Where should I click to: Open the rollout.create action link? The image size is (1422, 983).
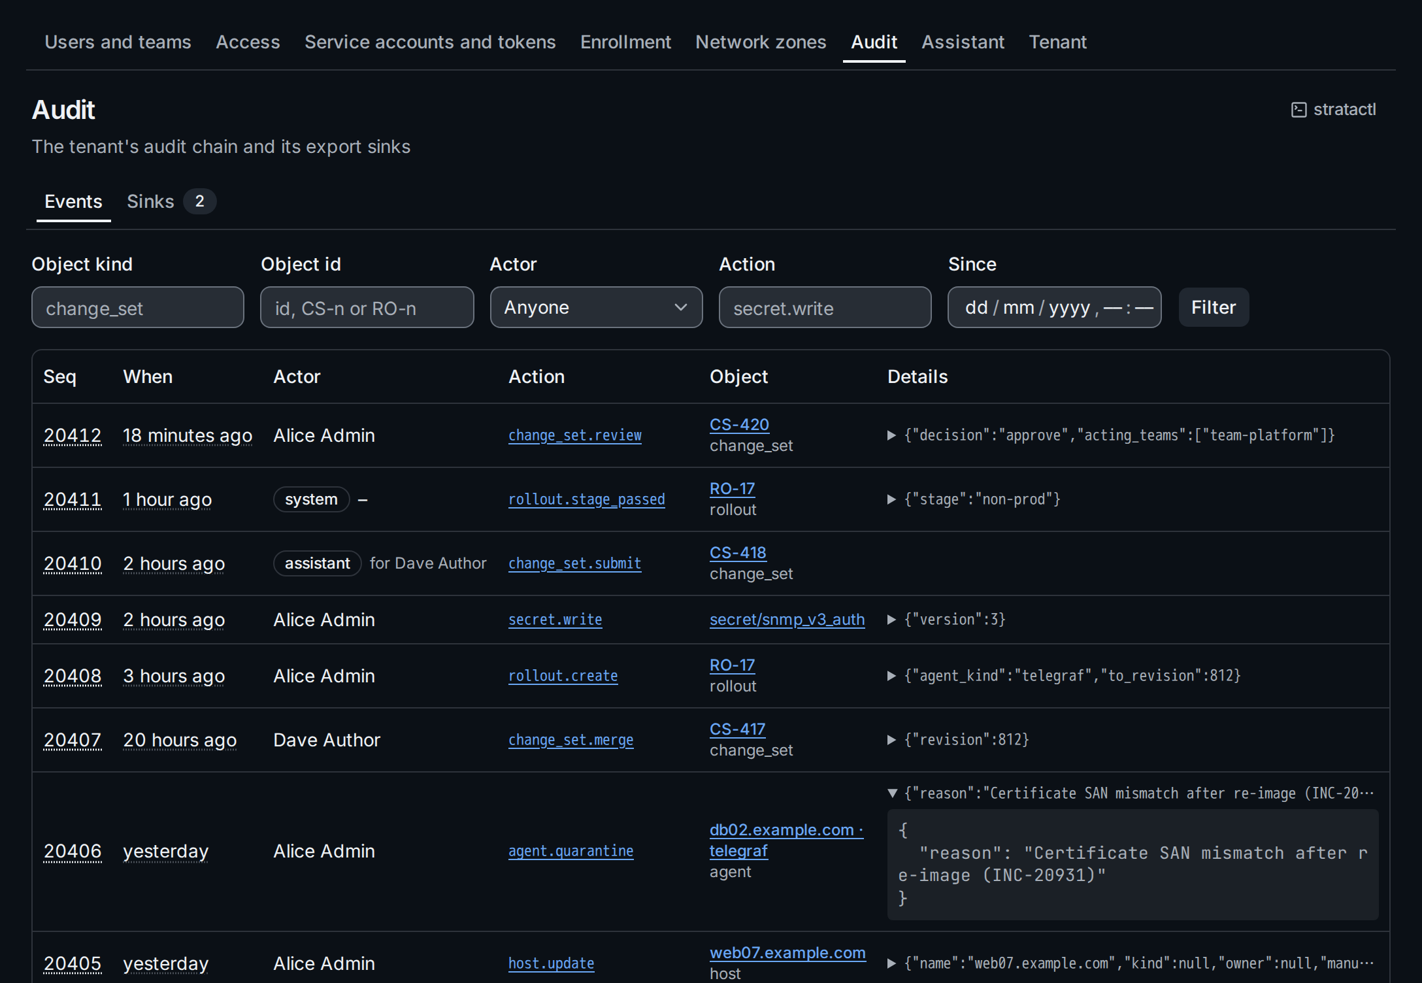(563, 676)
